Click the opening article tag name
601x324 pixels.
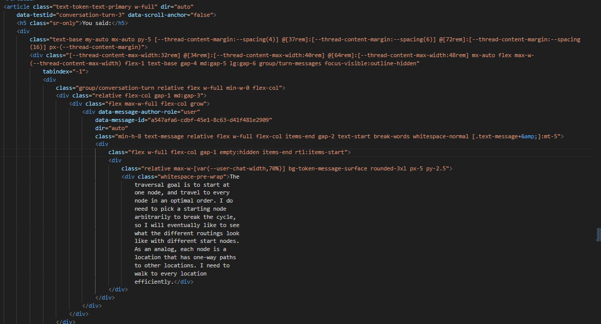(x=19, y=7)
